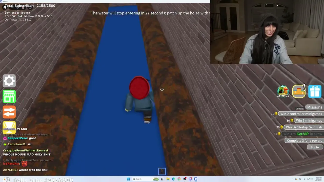Open the podium leaderboard icon
The width and height of the screenshot is (324, 182).
pos(299,91)
